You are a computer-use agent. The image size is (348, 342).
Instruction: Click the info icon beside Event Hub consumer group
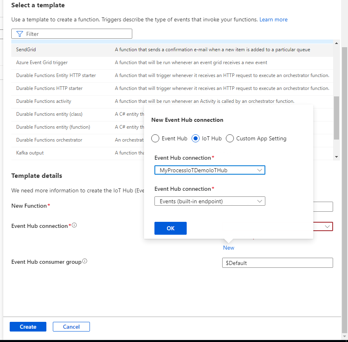(85, 261)
